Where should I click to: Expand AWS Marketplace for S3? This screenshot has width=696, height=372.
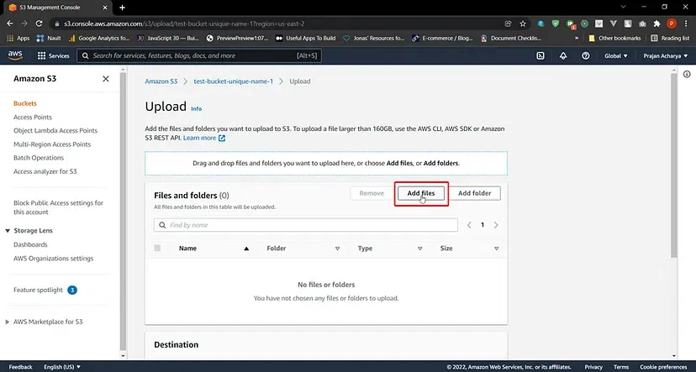pyautogui.click(x=7, y=322)
